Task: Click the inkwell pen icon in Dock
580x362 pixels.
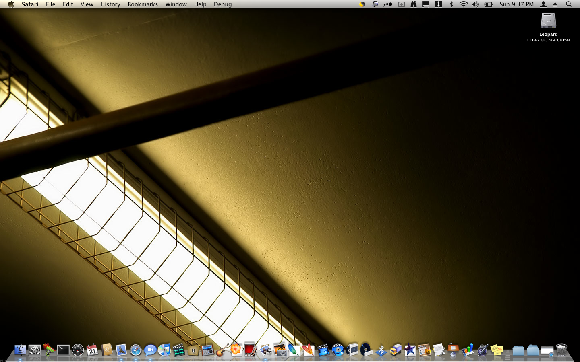Action: (483, 350)
